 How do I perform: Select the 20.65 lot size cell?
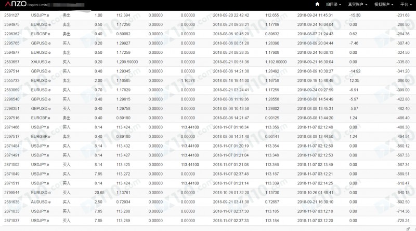click(x=99, y=192)
